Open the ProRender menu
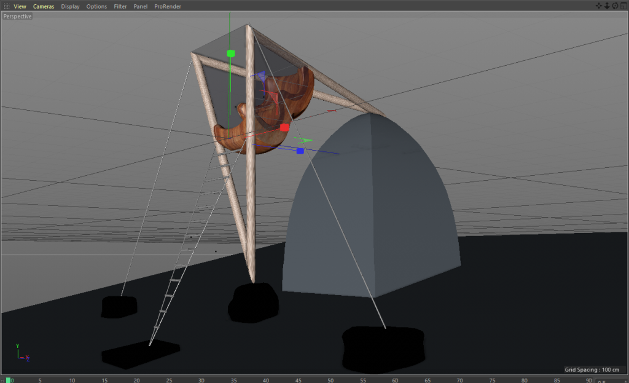Screen dimensions: 629x383 168,6
